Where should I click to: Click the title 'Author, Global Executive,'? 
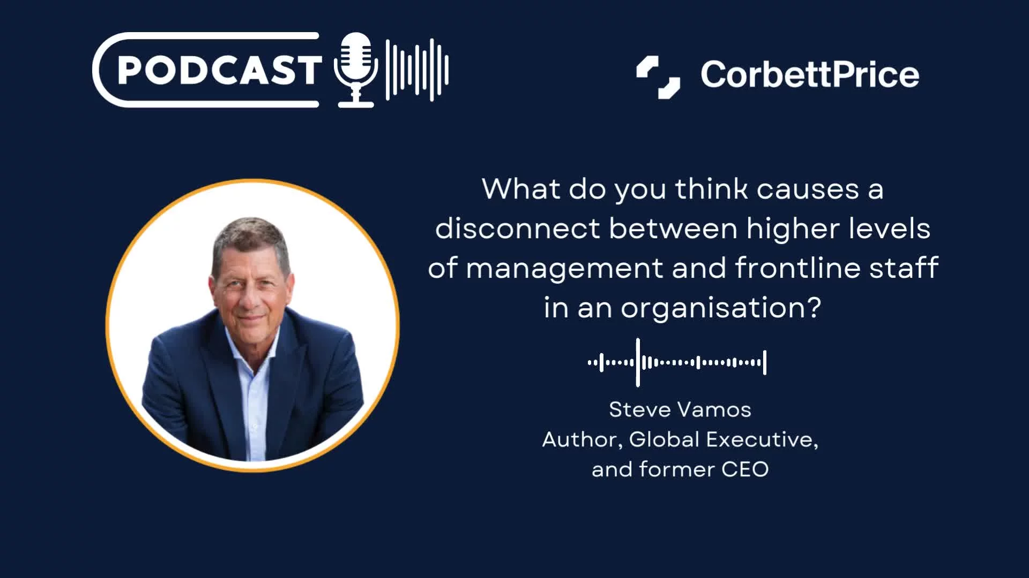click(680, 439)
